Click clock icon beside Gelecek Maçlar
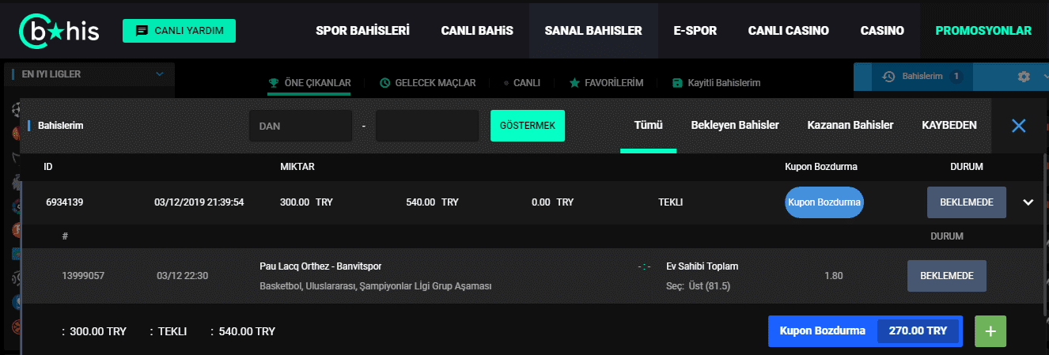The image size is (1049, 355). [385, 82]
